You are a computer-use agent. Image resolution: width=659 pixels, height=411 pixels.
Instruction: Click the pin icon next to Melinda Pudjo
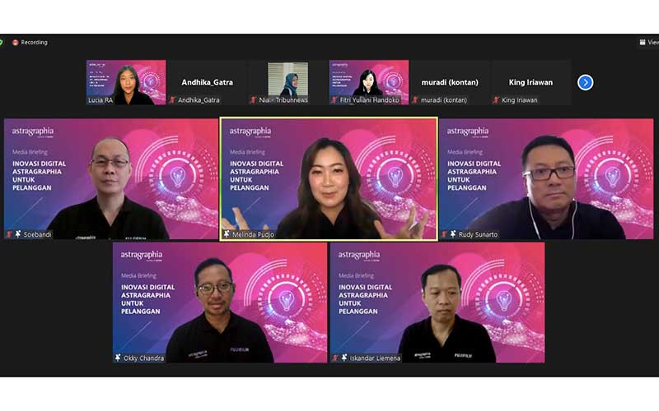point(227,234)
